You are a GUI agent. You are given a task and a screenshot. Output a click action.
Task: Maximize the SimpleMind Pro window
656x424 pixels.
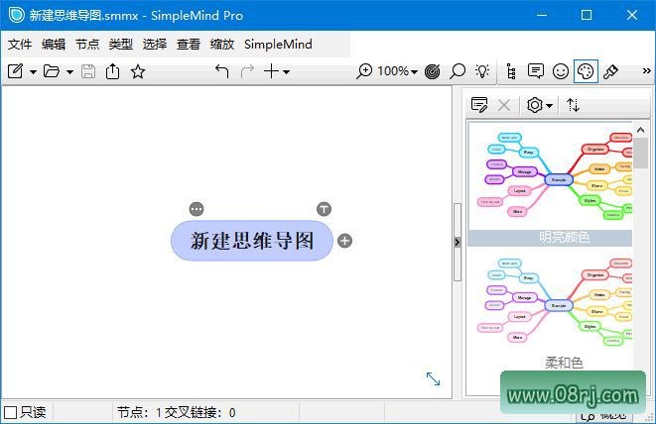[x=587, y=15]
